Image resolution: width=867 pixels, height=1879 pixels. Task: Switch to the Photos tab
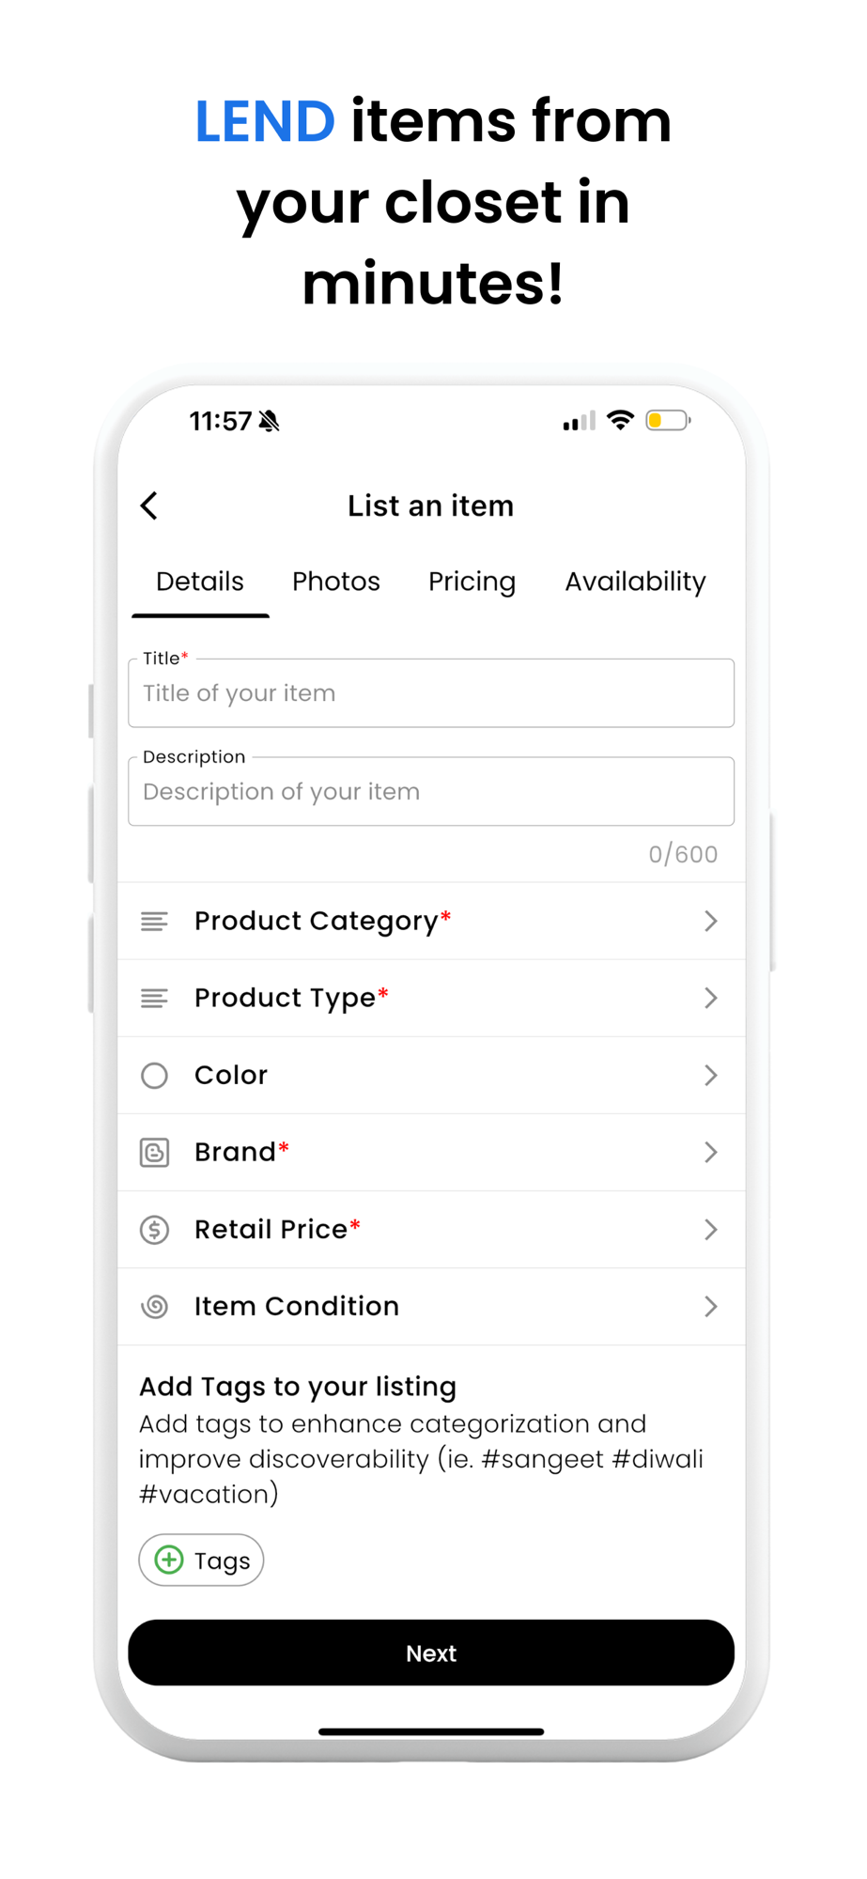click(336, 582)
